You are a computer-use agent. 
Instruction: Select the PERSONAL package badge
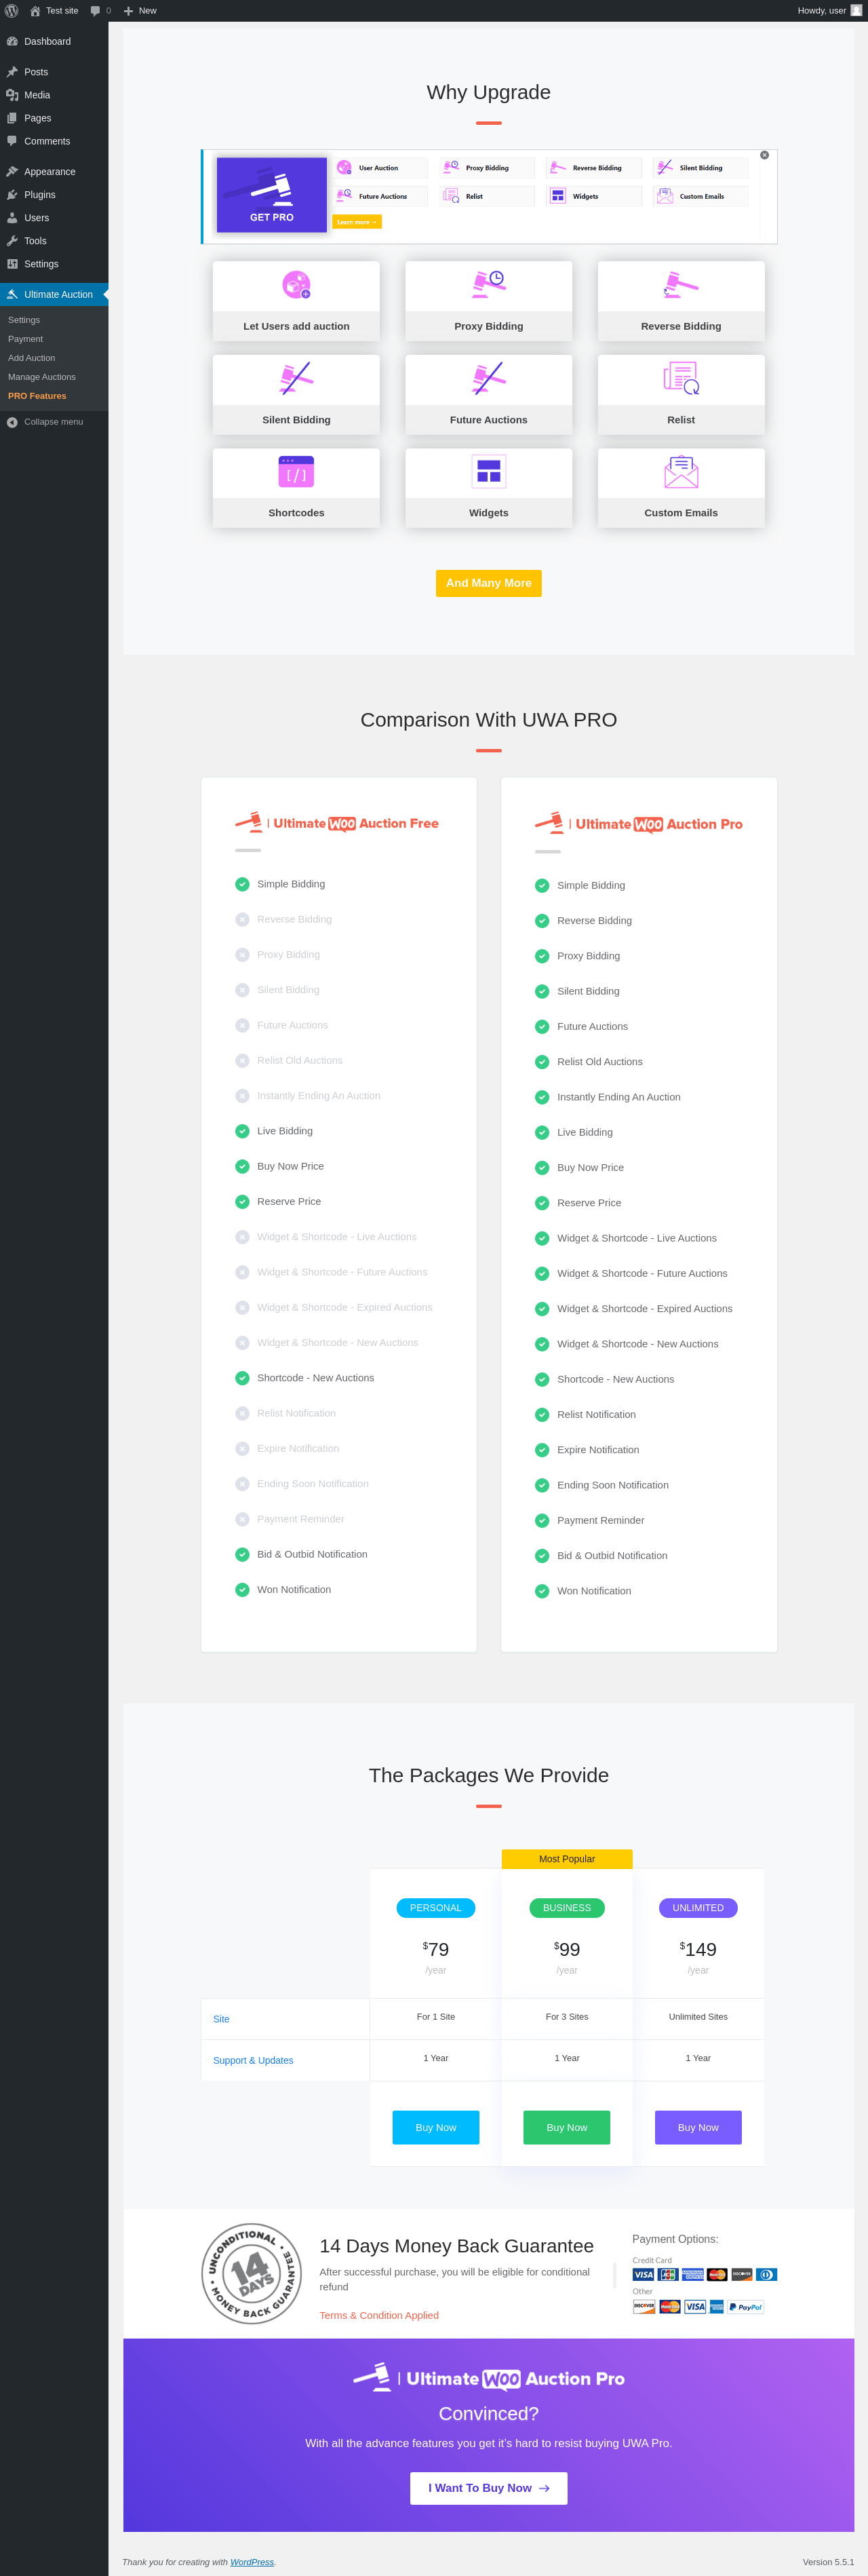click(436, 1908)
